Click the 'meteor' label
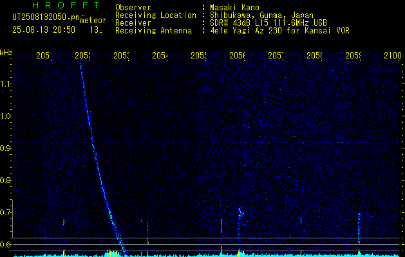Viewport: 405px width, 257px height. [93, 21]
